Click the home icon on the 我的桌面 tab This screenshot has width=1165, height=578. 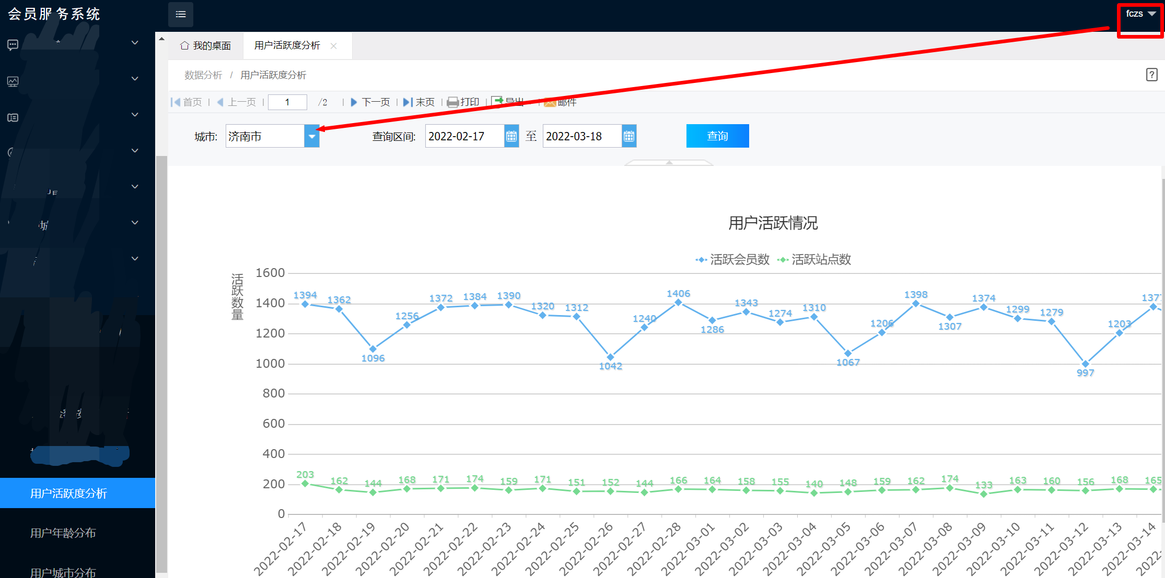coord(184,46)
